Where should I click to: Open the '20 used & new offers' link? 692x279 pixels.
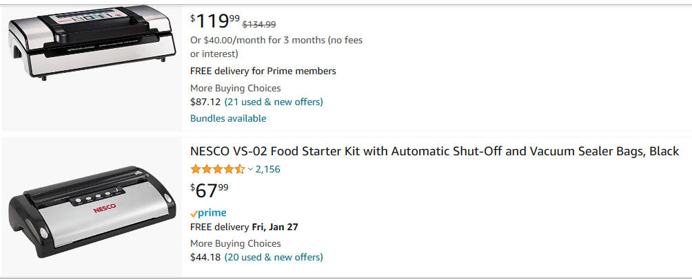pyautogui.click(x=274, y=257)
